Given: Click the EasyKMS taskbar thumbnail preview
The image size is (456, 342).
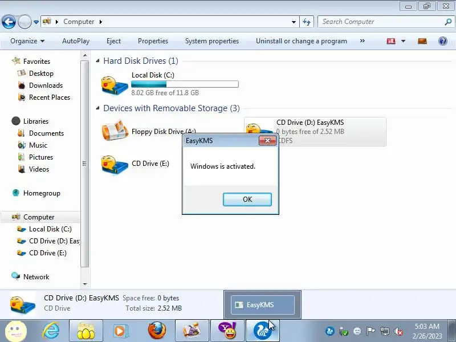Looking at the screenshot, I should coord(263,304).
